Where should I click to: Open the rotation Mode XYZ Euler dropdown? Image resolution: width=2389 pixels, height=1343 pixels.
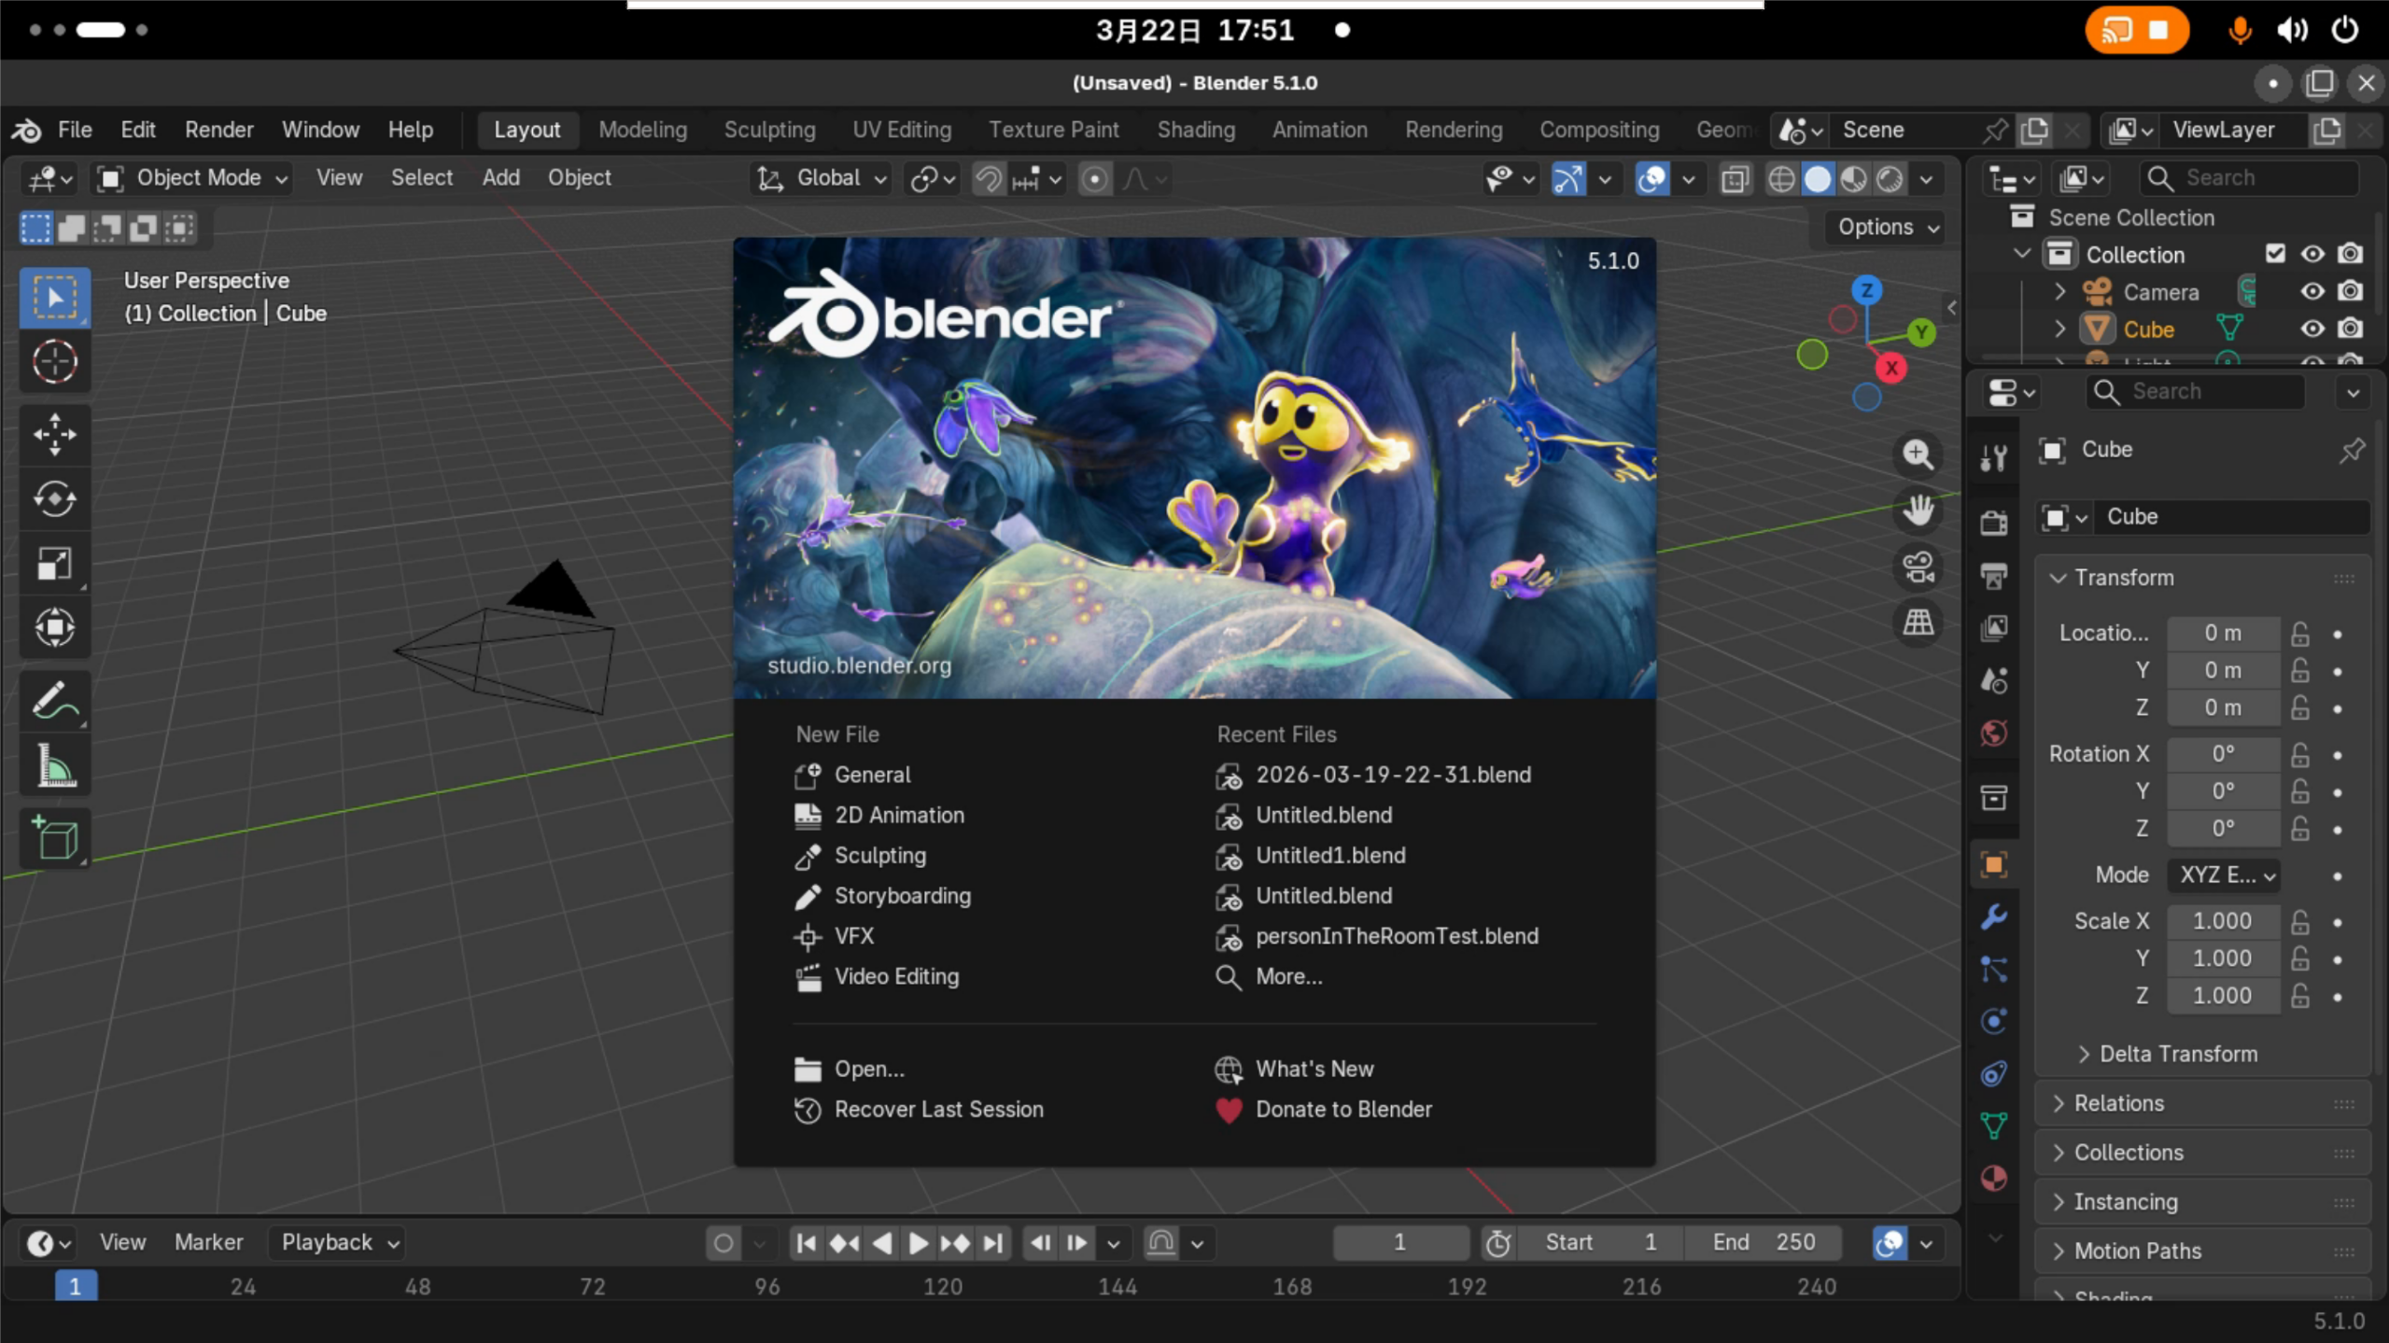[x=2225, y=875]
